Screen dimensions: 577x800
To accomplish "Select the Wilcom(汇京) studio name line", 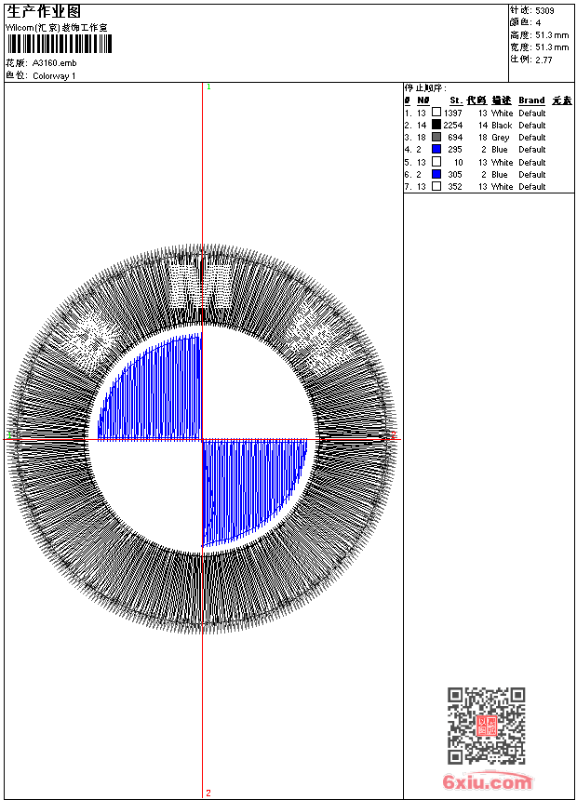I will coord(56,28).
